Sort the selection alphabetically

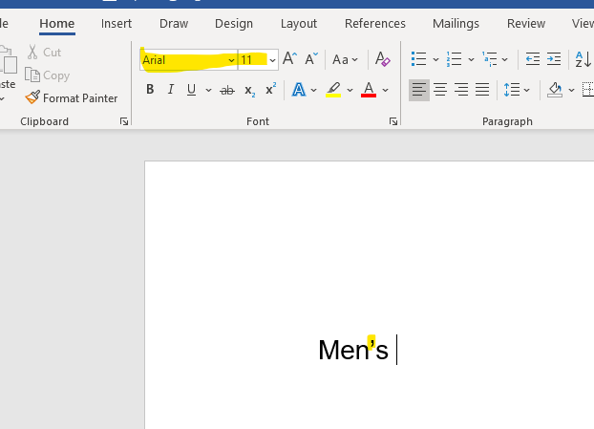coord(583,59)
